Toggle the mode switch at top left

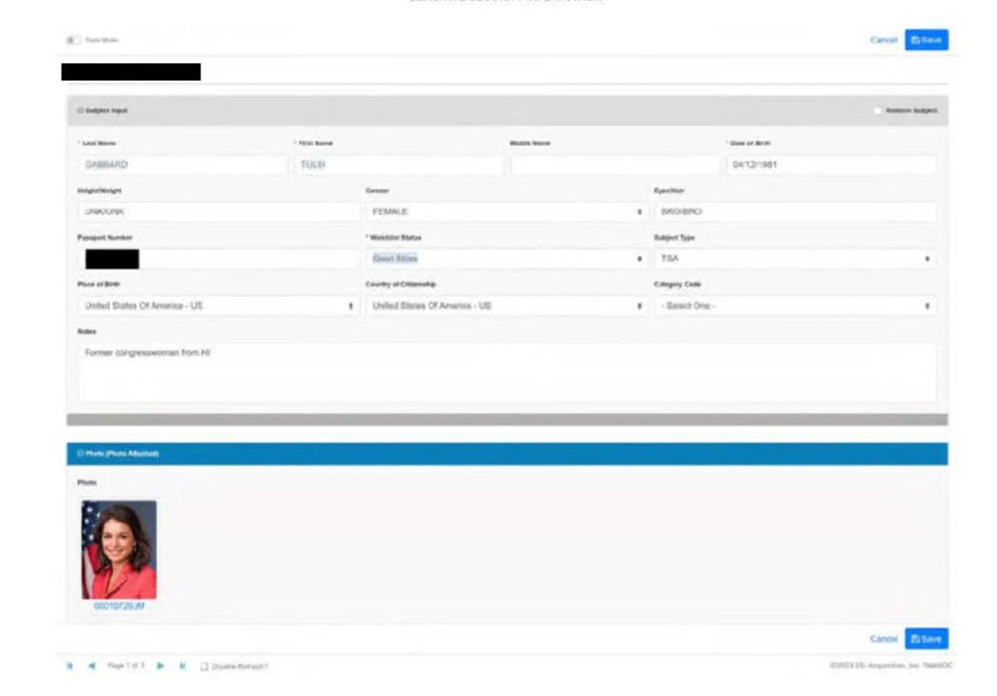point(73,40)
